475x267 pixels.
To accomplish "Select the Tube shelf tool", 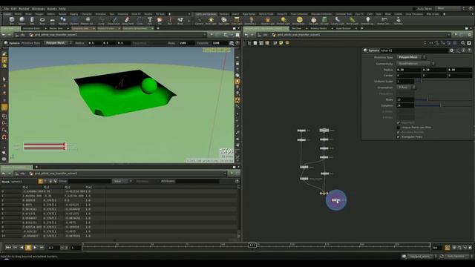I will 32,21.
